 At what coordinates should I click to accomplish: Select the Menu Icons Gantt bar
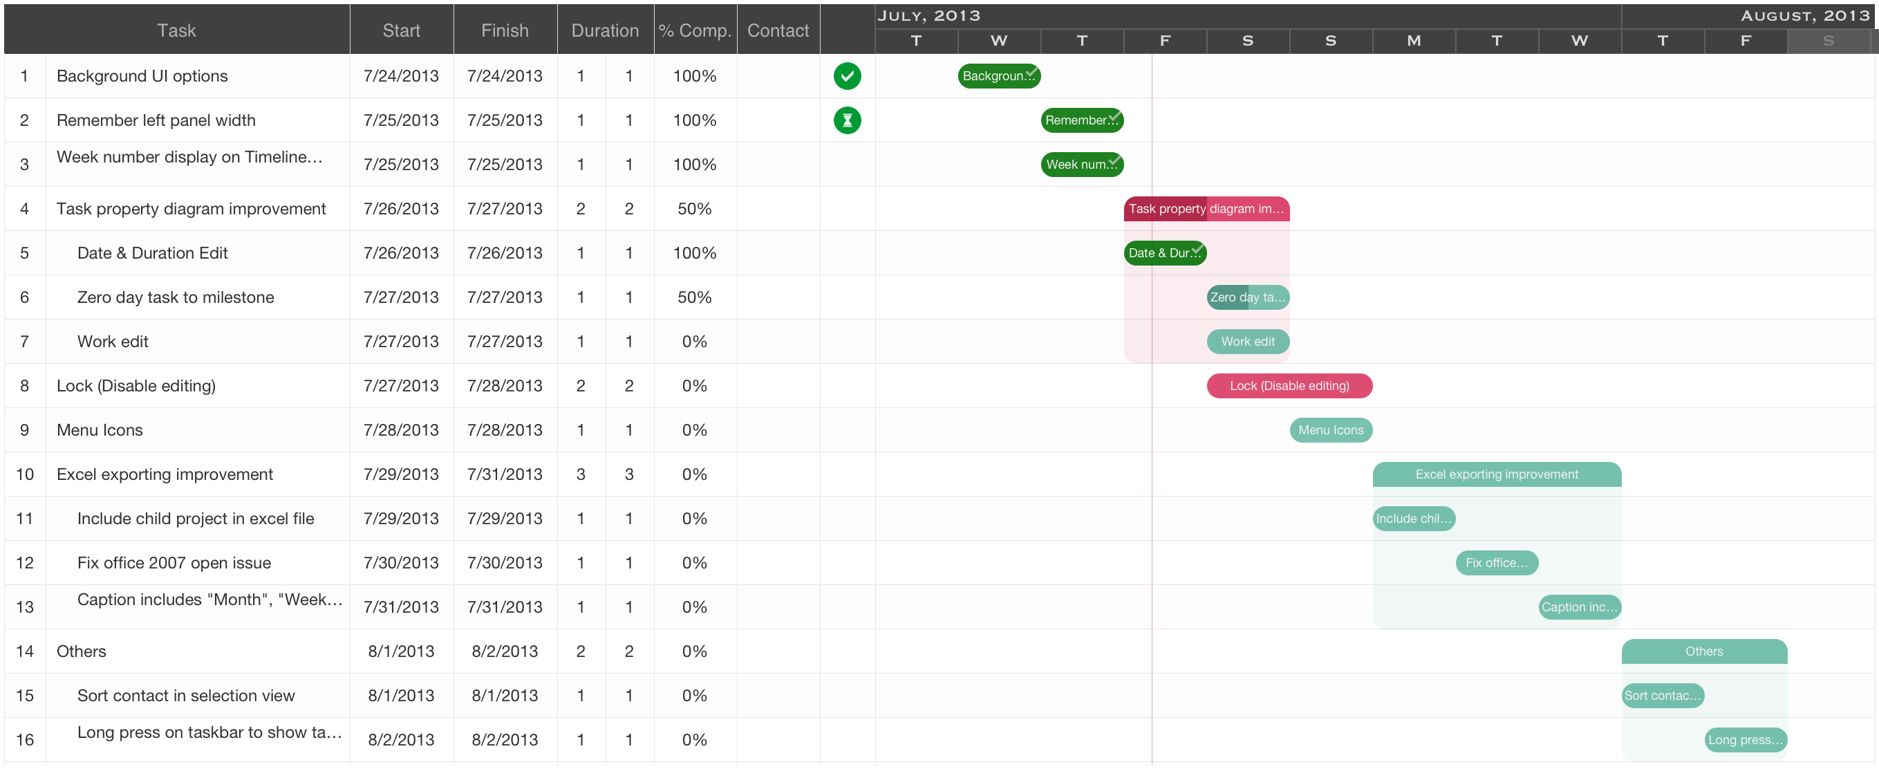tap(1331, 430)
